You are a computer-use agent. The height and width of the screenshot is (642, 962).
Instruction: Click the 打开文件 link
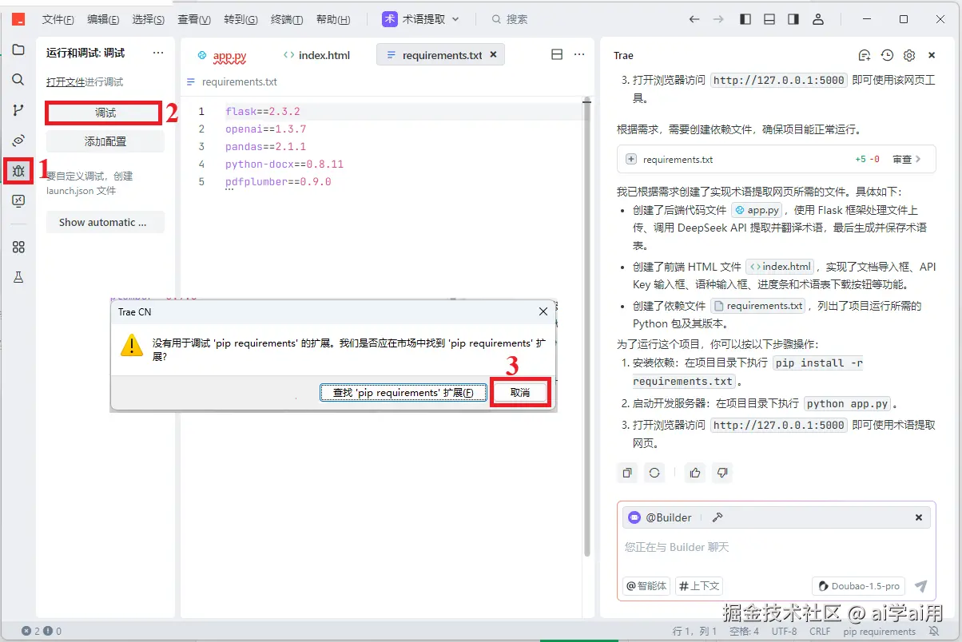coord(66,82)
